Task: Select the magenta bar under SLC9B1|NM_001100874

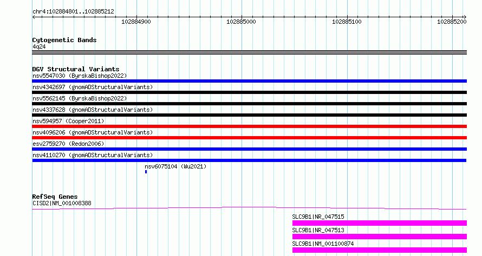Action: (x=380, y=250)
